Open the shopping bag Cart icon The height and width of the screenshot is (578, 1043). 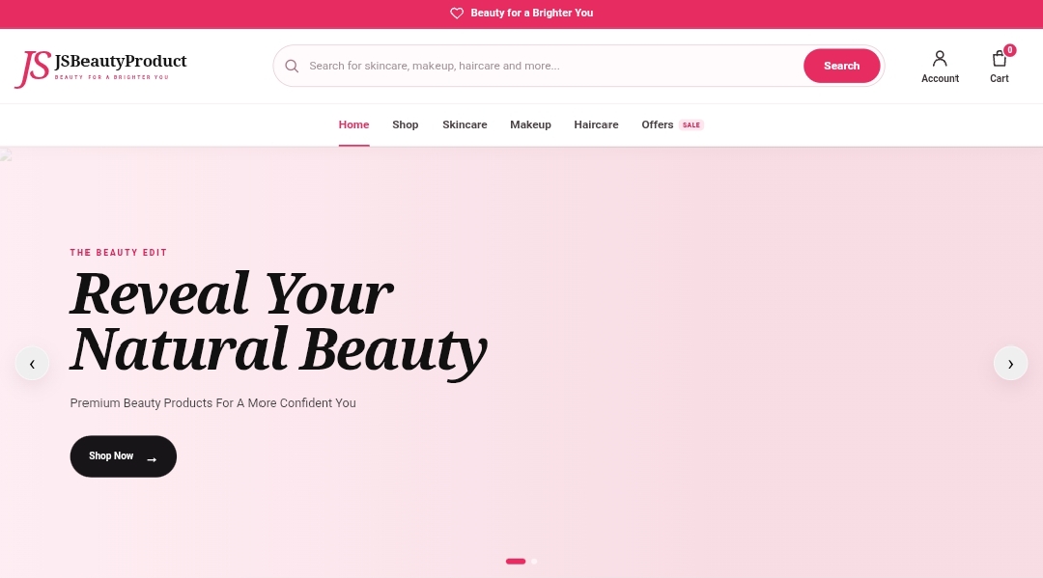point(999,59)
